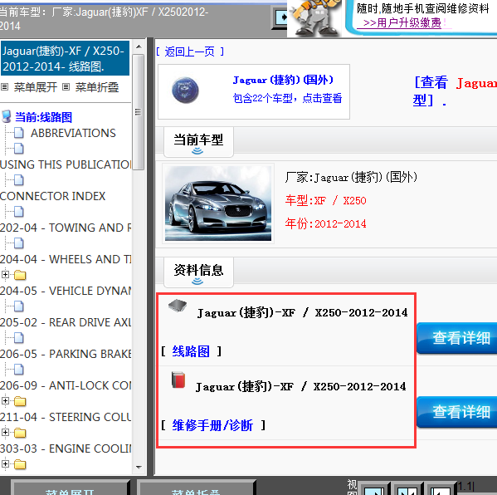
Task: Open 206-09 ANTI-LOCK CONTROL entry
Action: [66, 385]
